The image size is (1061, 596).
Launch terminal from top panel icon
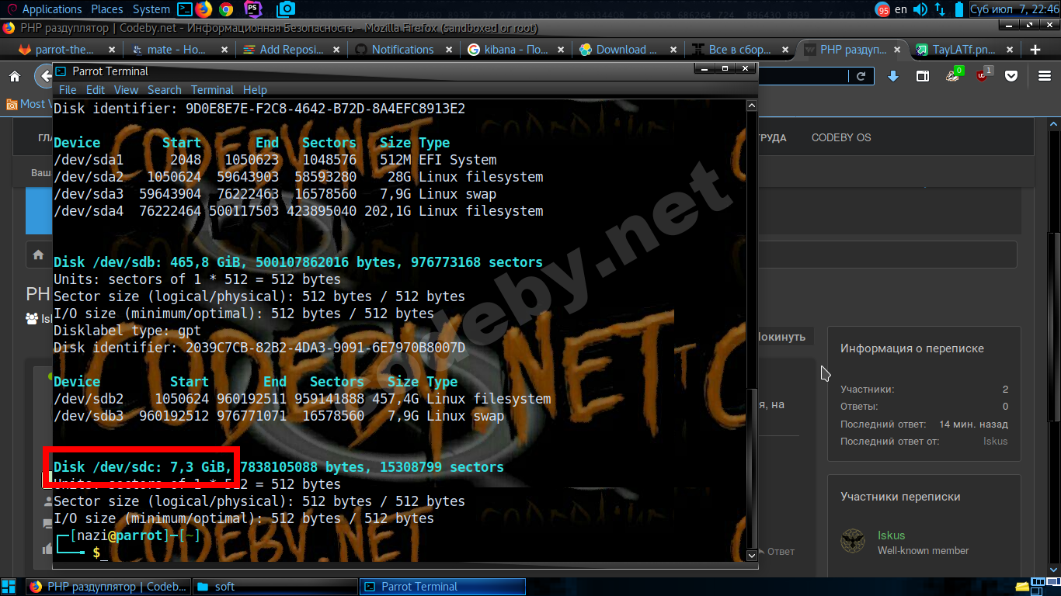point(185,9)
